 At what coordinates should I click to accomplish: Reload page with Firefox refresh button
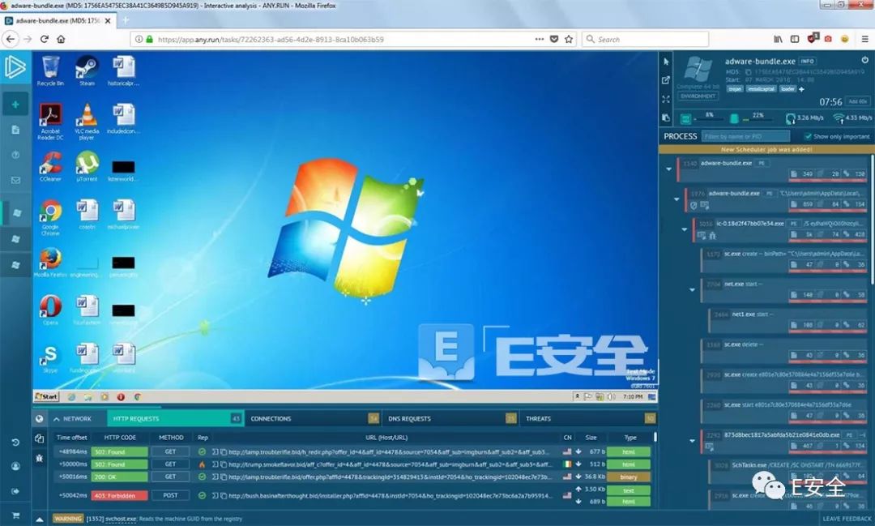pos(44,39)
